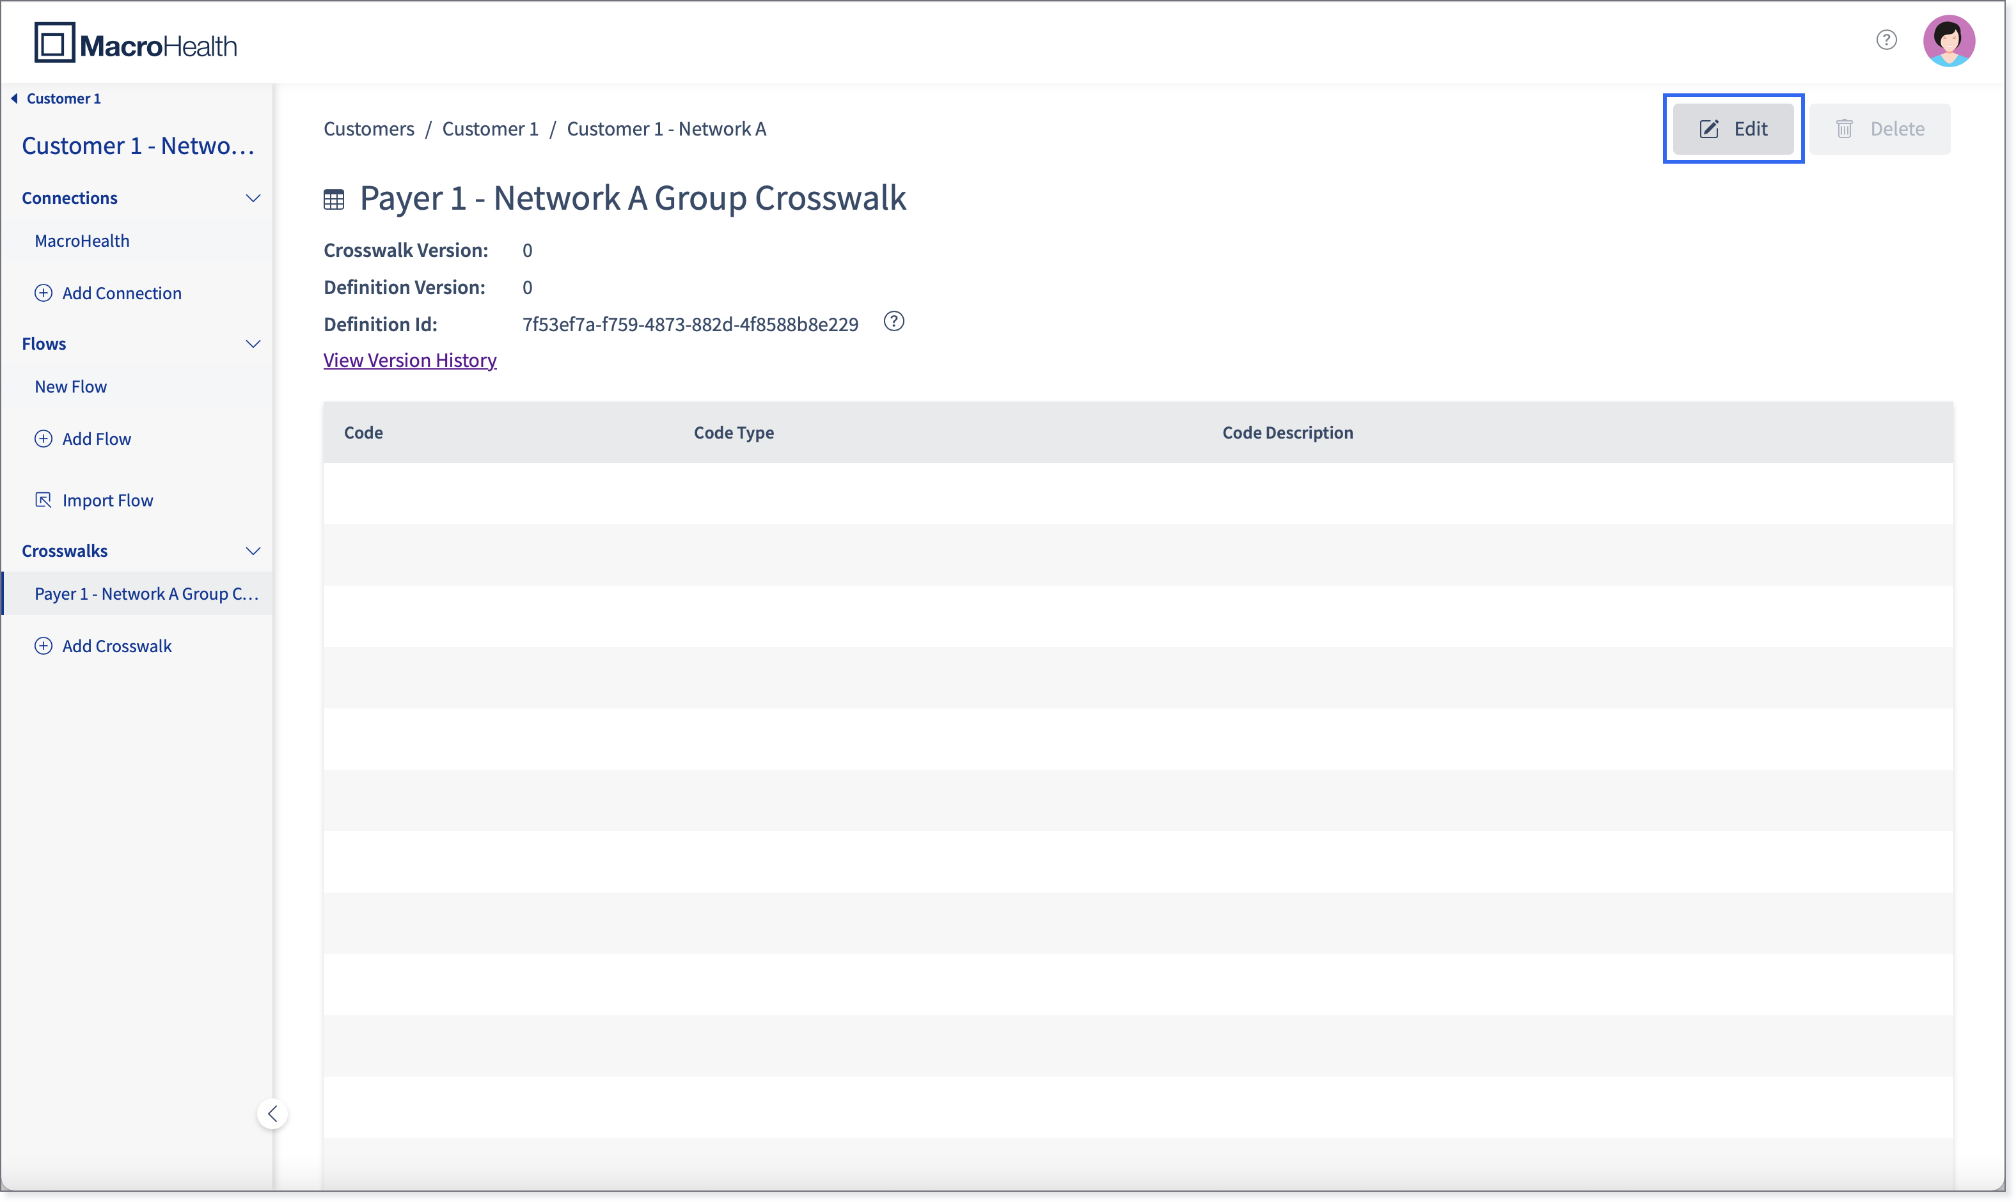Click the Customer 1 - Netwo… sidebar title
Viewport: 2016px width, 1202px height.
point(138,146)
